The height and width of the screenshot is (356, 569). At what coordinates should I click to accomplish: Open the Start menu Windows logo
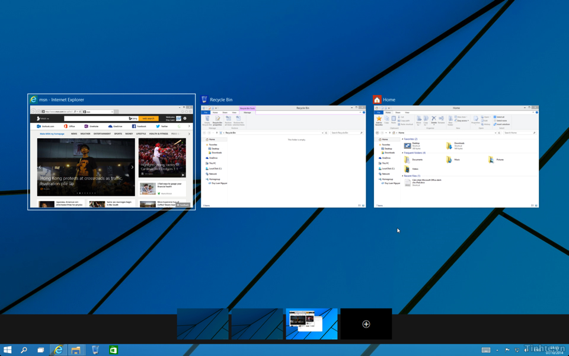[x=8, y=350]
